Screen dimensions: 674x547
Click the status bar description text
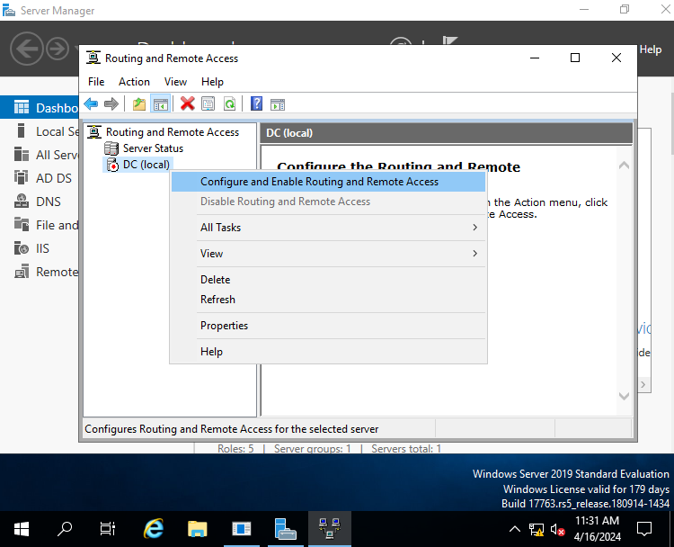coord(231,429)
